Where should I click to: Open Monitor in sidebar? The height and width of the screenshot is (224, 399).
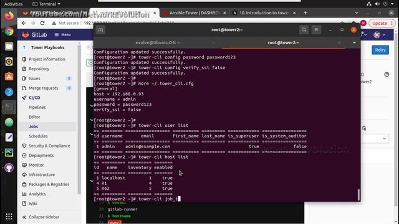(36, 165)
